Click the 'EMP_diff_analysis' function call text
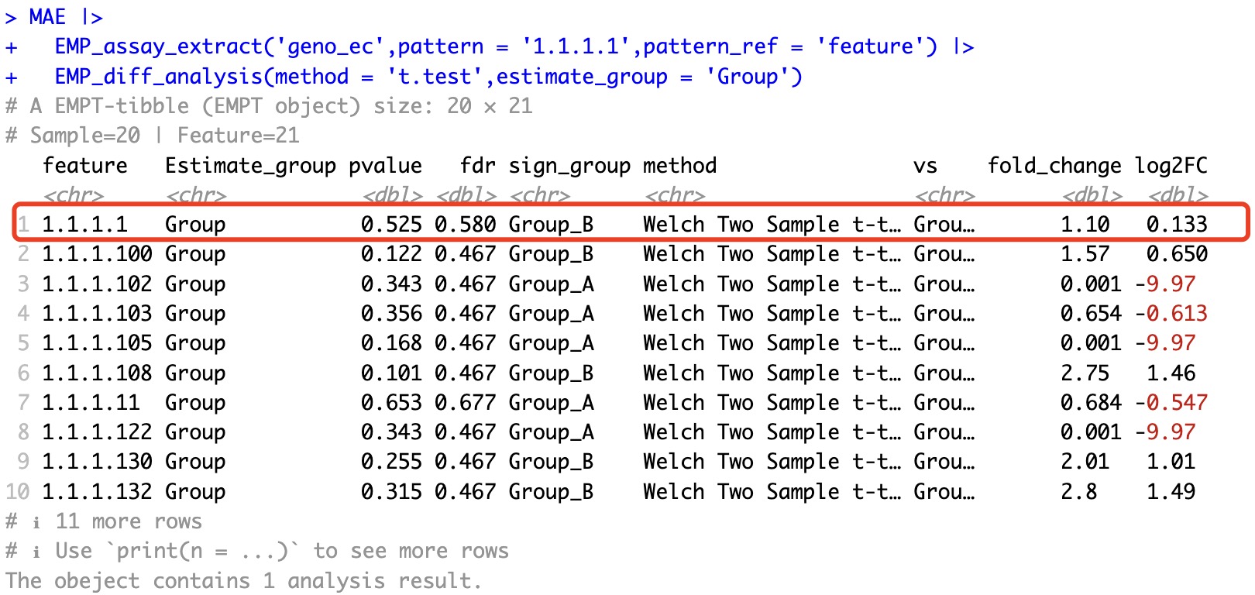 [x=158, y=77]
